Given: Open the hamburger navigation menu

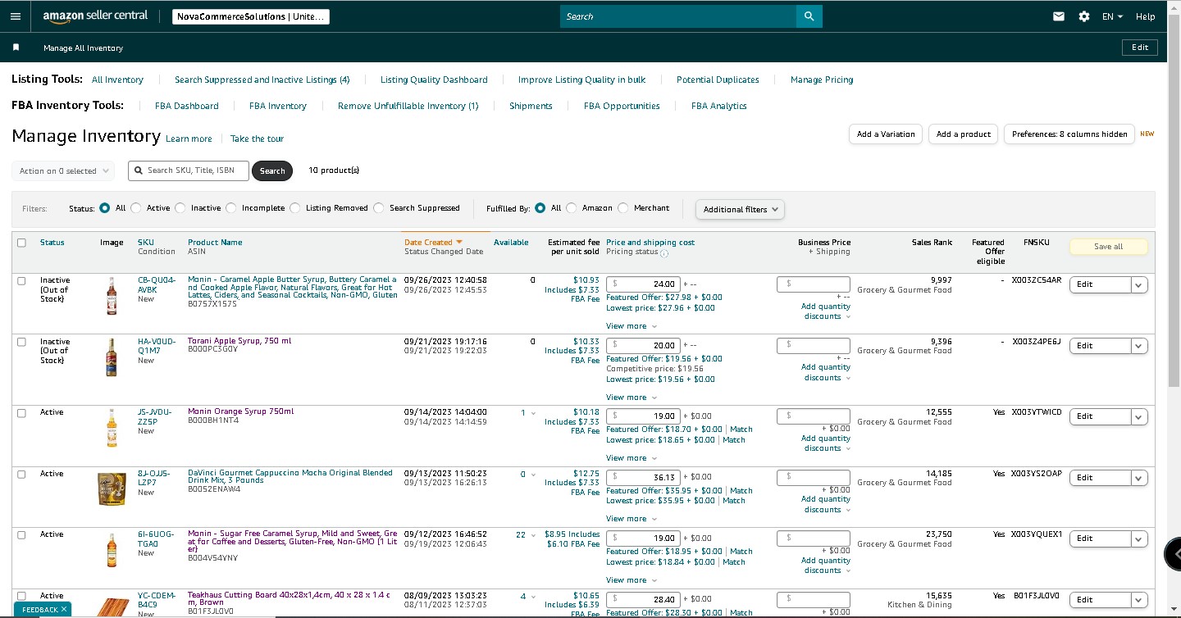Looking at the screenshot, I should click(x=16, y=16).
